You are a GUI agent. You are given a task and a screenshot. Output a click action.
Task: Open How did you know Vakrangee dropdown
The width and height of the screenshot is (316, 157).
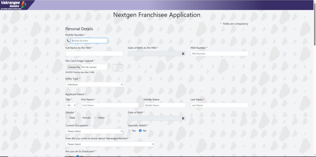pyautogui.click(x=110, y=144)
